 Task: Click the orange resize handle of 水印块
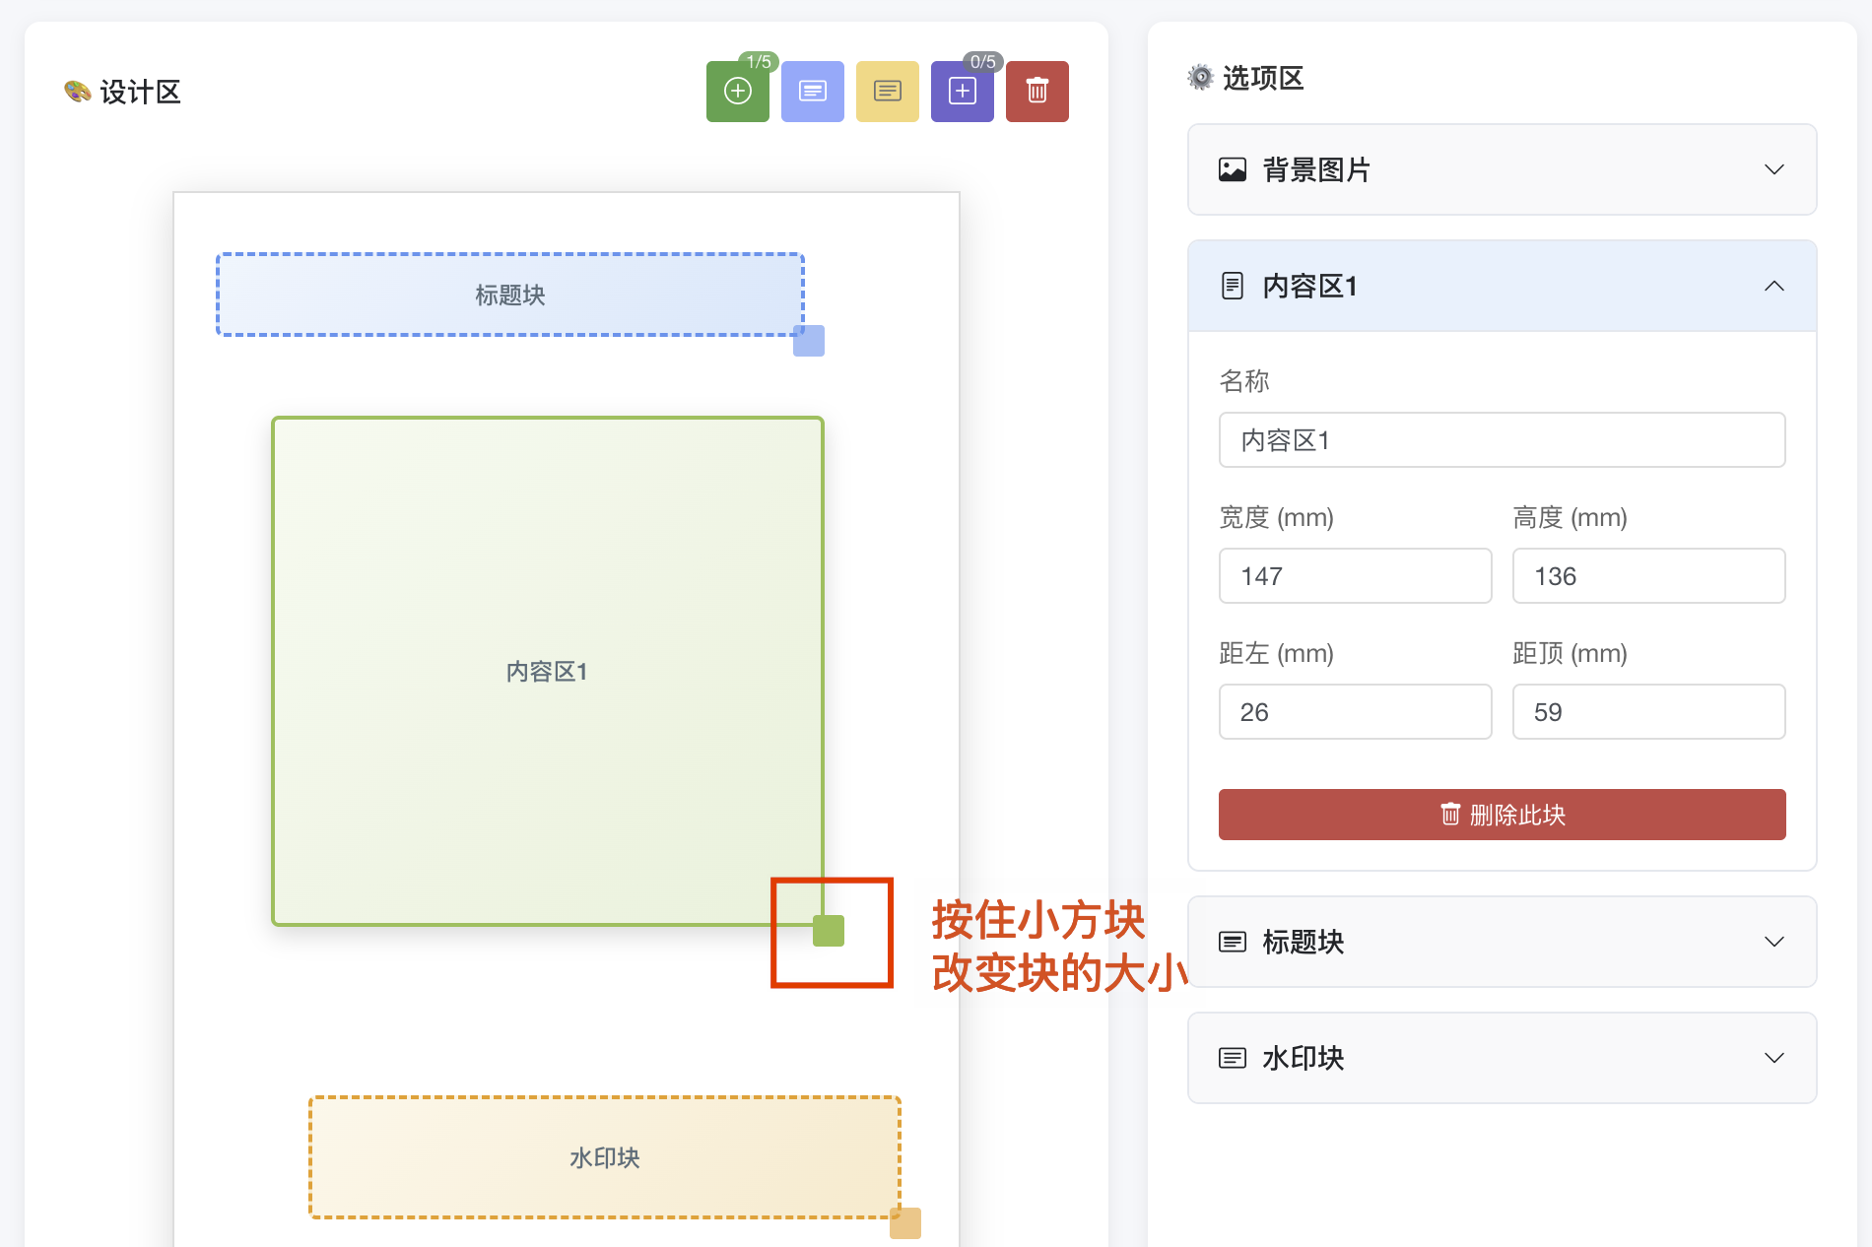pos(905,1223)
